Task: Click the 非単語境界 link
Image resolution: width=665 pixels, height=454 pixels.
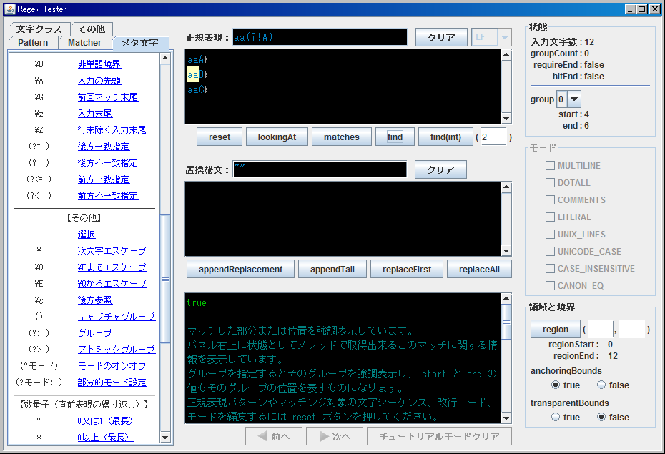Action: coord(99,64)
